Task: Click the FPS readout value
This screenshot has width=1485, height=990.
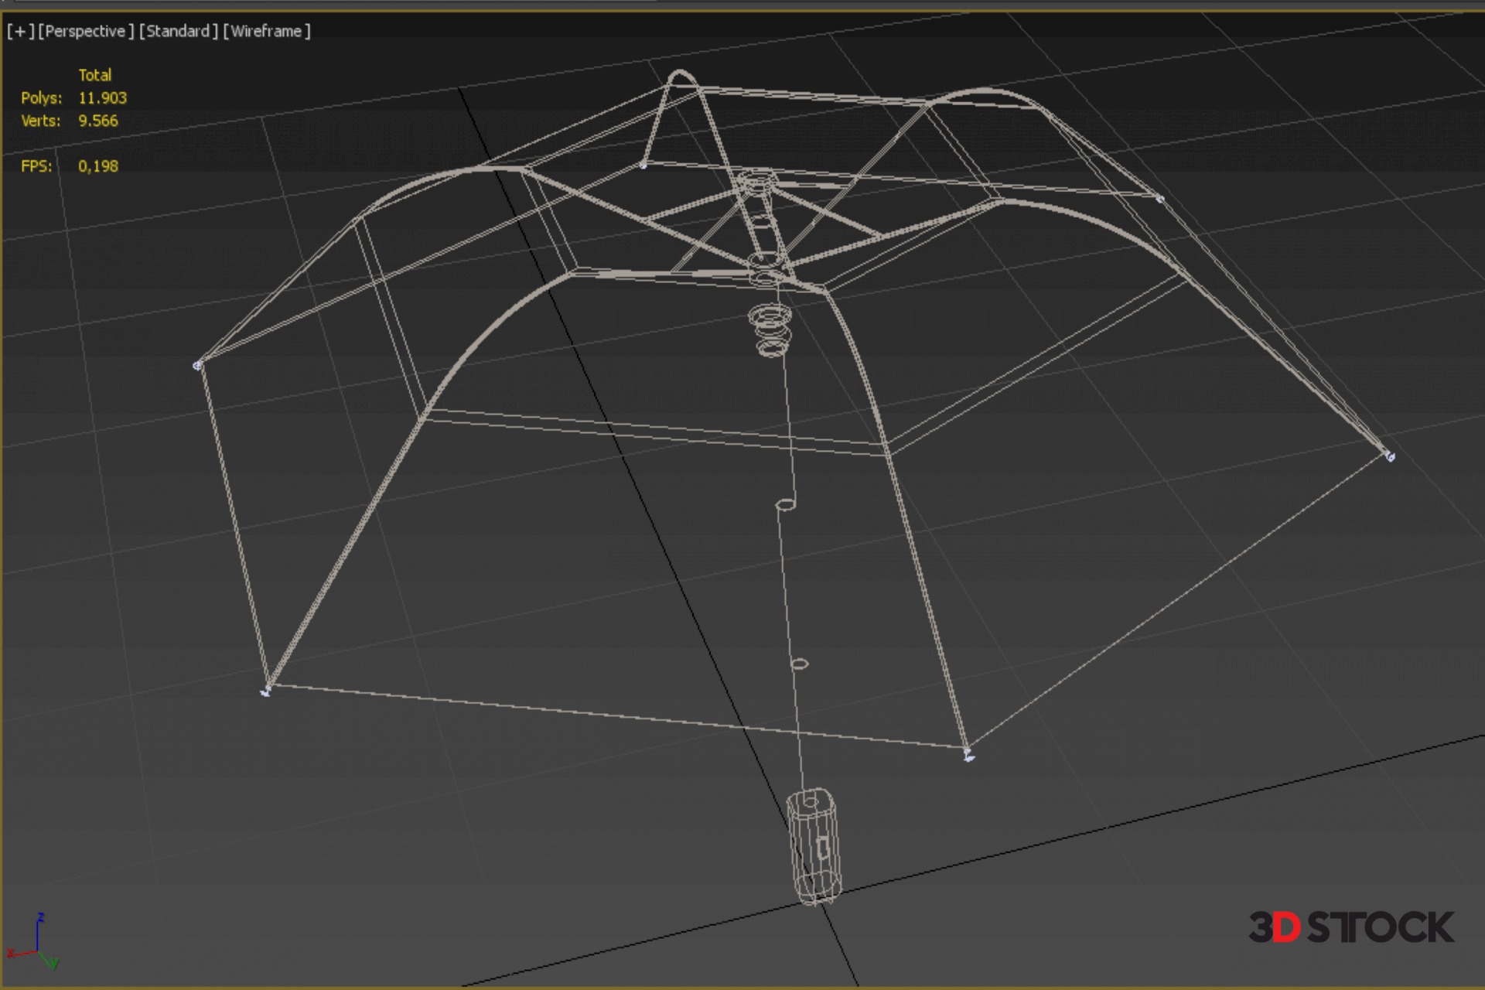Action: pos(97,166)
